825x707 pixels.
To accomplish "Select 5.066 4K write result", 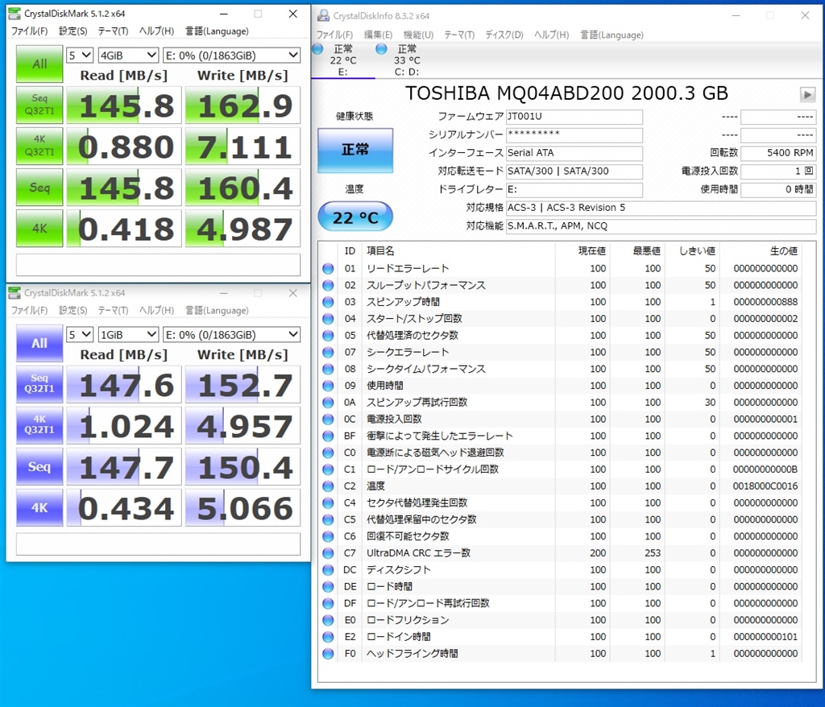I will pos(243,507).
